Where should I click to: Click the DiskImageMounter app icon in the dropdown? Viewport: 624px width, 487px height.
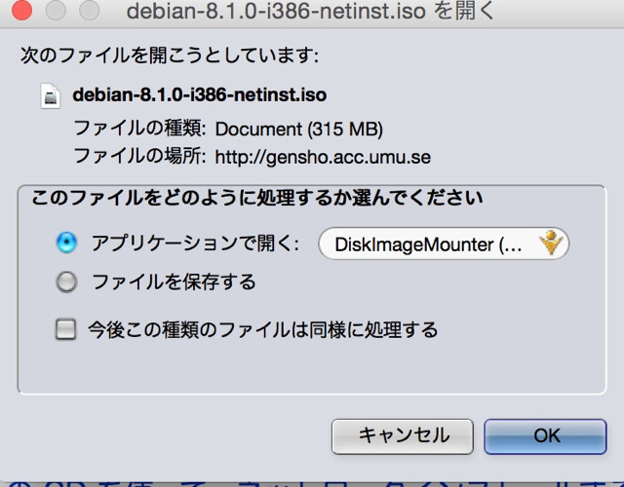point(551,243)
